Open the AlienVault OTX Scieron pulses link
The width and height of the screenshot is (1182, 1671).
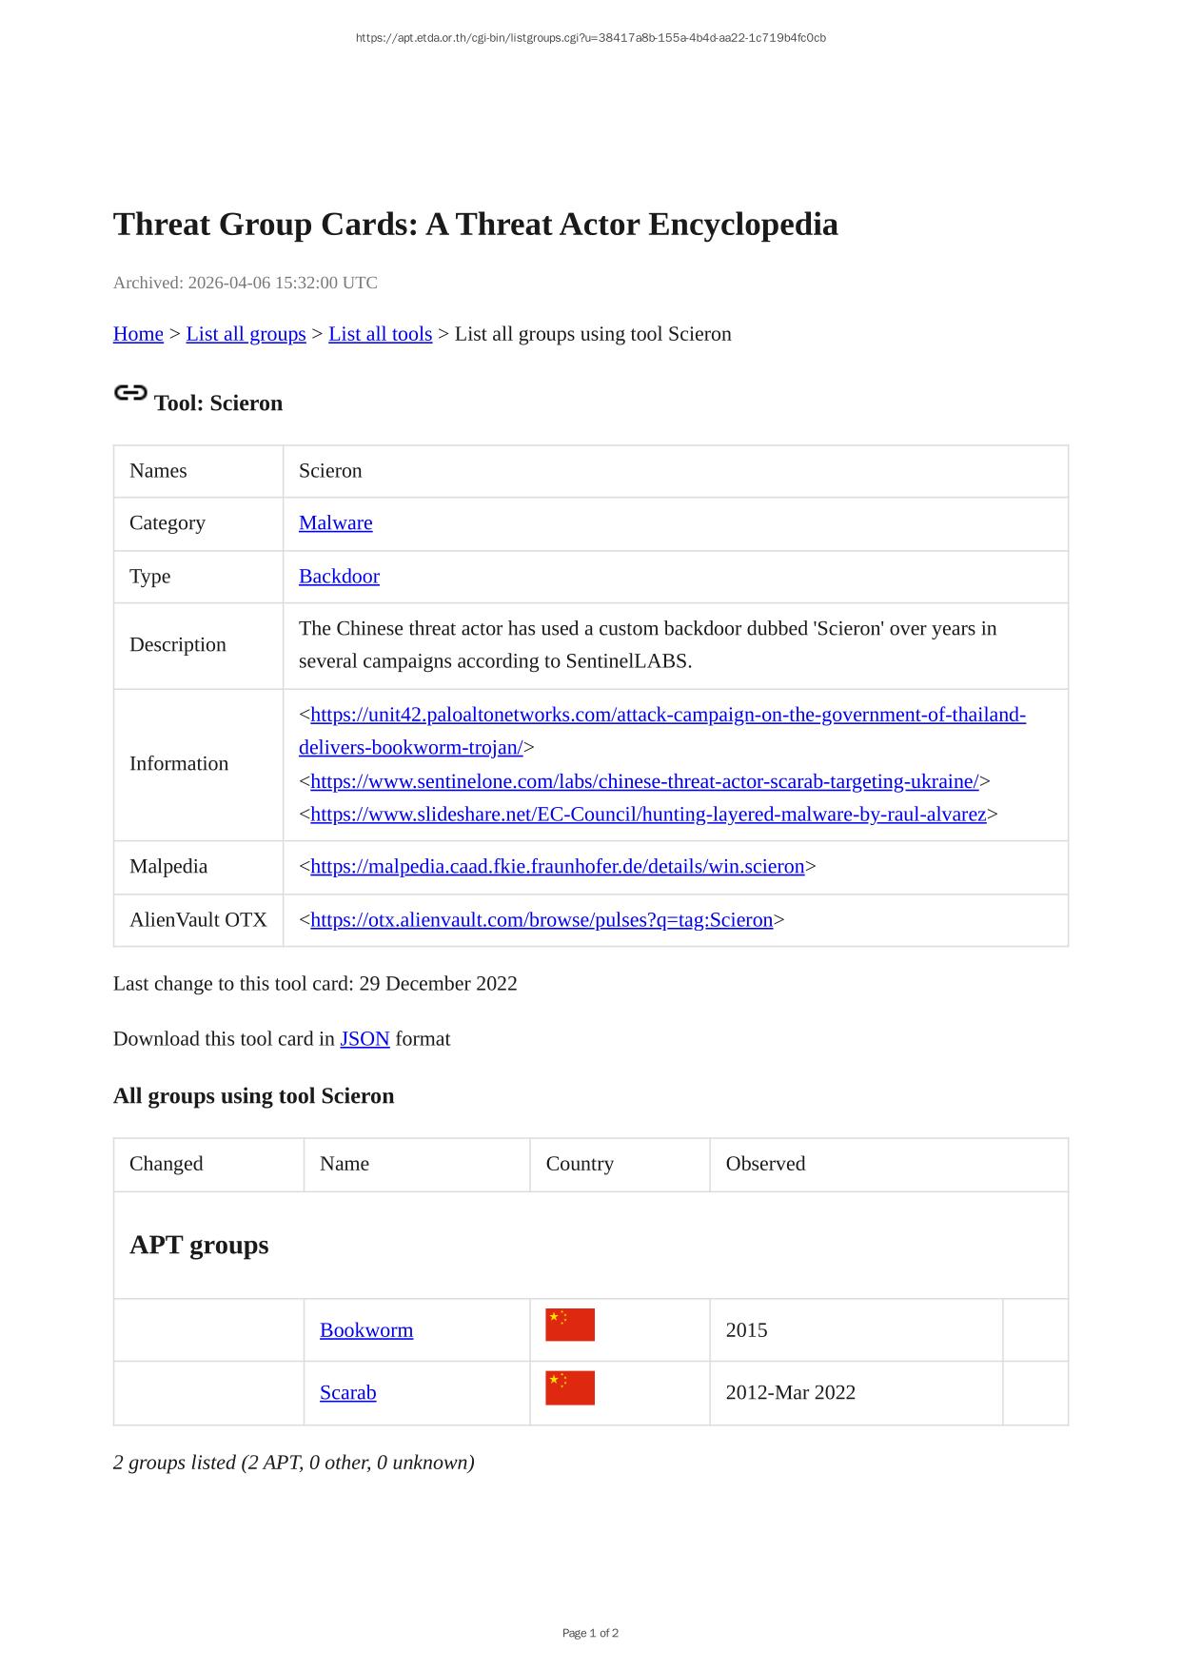click(x=542, y=920)
